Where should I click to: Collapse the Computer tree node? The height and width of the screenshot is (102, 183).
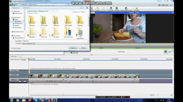11,36
